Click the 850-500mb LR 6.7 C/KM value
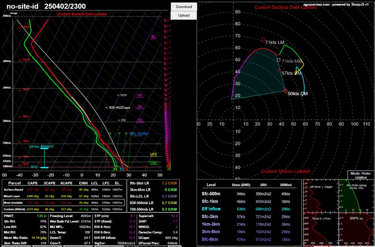This screenshot has width=375, height=247. pos(169,203)
